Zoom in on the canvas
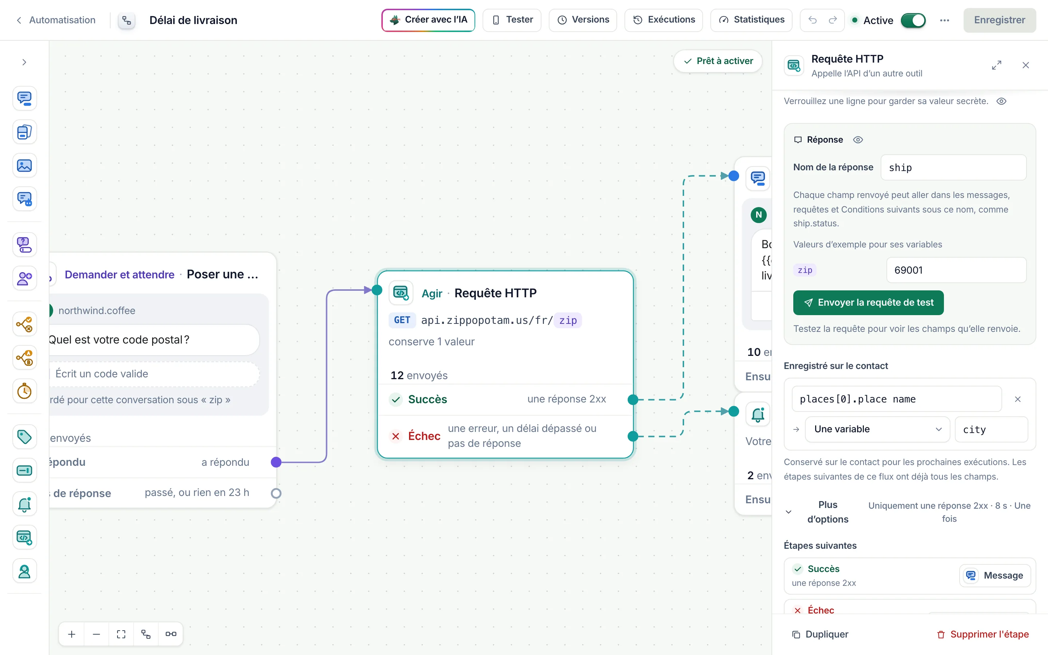 pos(72,634)
